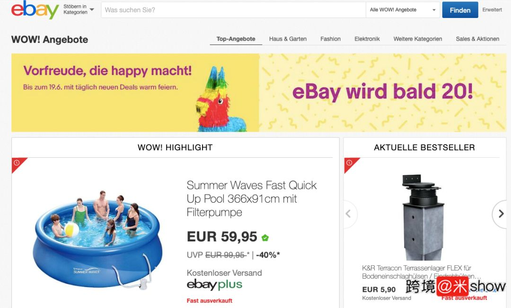Show next bestseller with right arrow
The image size is (511, 308).
(501, 214)
